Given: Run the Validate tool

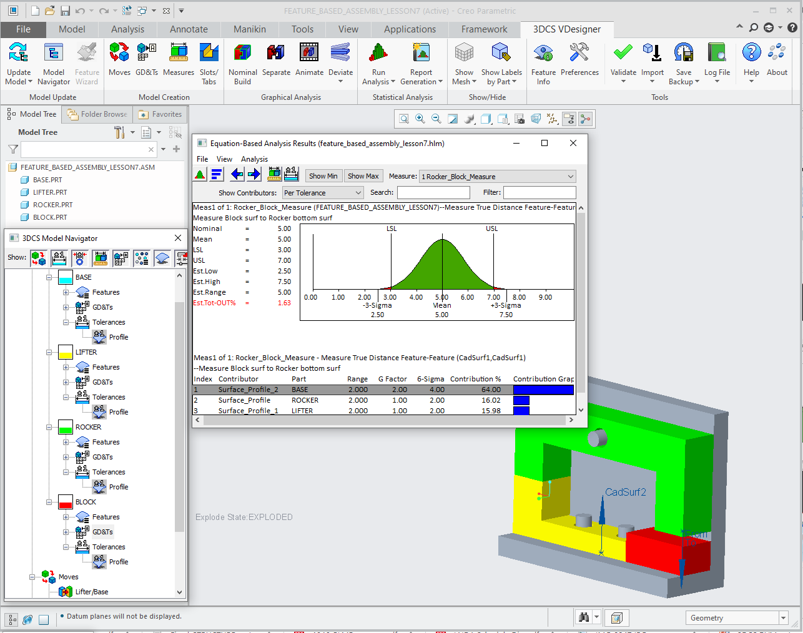Looking at the screenshot, I should coord(623,56).
